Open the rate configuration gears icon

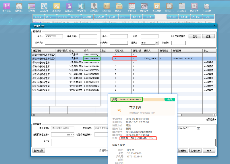(x=144, y=8)
